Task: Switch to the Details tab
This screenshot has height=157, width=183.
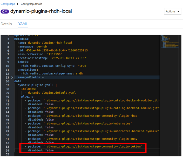Action: click(6, 24)
